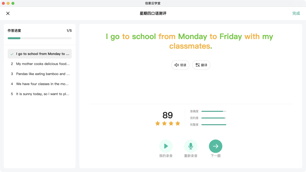Click the microphone re-record icon

point(191,146)
